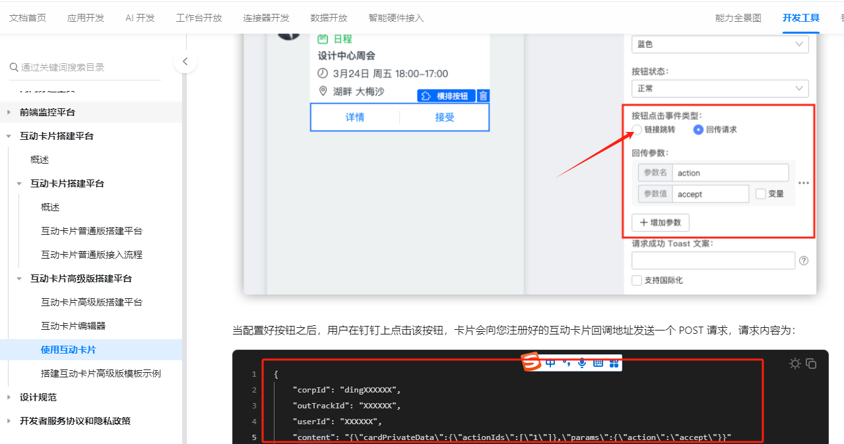Select the 开发工具 nav tab

pos(801,18)
